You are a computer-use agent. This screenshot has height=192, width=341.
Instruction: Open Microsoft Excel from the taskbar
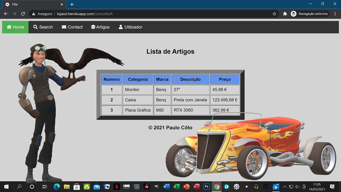coord(177,187)
